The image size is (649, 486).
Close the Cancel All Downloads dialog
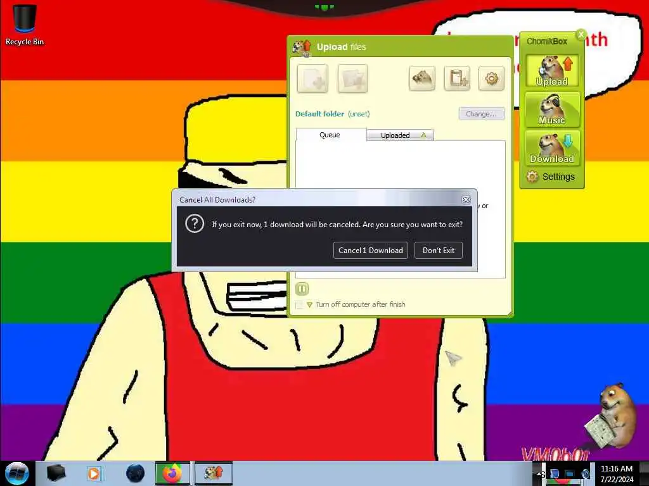pyautogui.click(x=466, y=199)
